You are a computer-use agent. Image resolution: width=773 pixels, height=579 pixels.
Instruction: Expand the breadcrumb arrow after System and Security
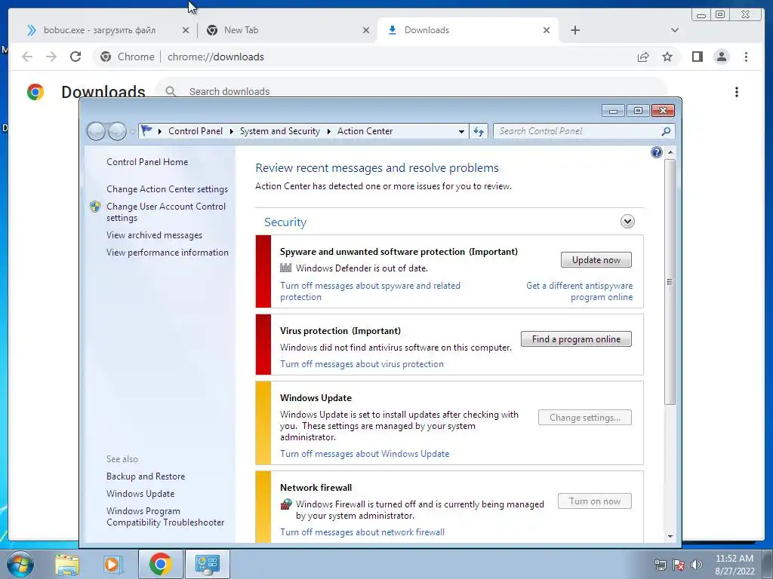328,131
